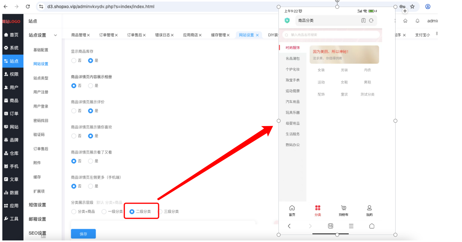Open the tab counter showing 16 in the phone
This screenshot has width=462, height=242.
click(331, 226)
